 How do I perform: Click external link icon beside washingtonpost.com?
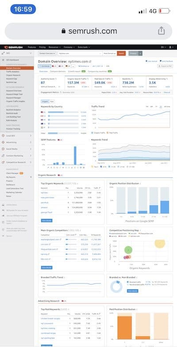[61, 239]
